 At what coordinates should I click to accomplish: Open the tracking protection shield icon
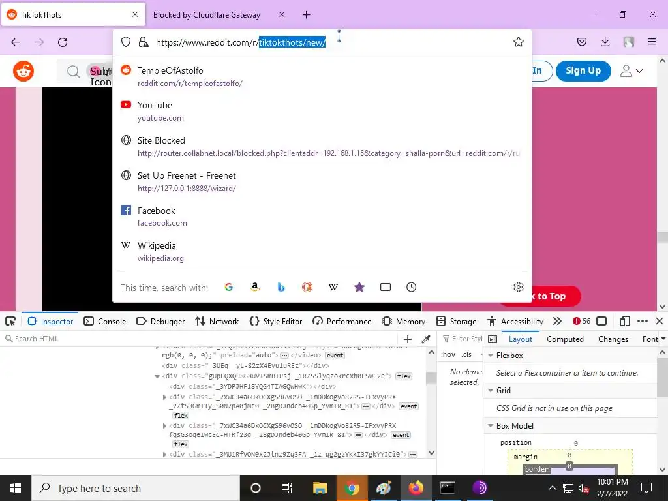click(x=126, y=42)
